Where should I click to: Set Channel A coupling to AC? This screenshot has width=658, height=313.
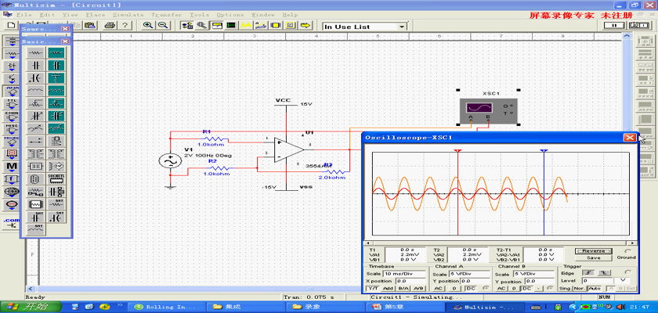[438, 288]
